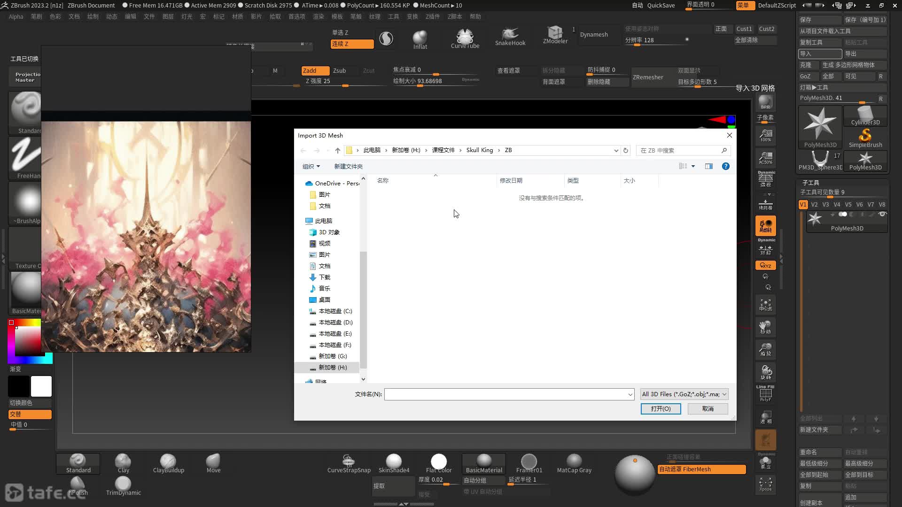Click the 打开(O) button
Viewport: 902px width, 507px height.
tap(661, 409)
